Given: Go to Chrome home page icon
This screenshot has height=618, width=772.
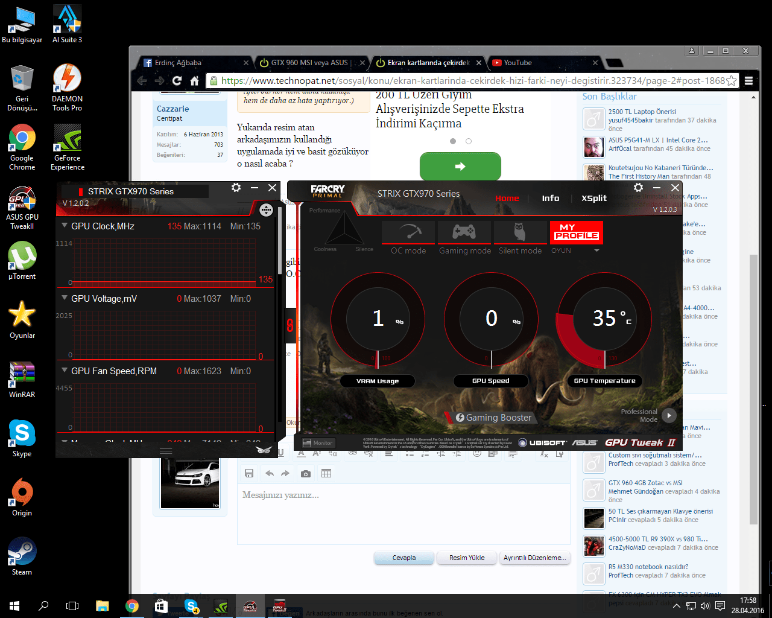Looking at the screenshot, I should pos(194,81).
